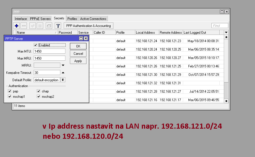Close the PPTP Server dialog

click(86, 38)
